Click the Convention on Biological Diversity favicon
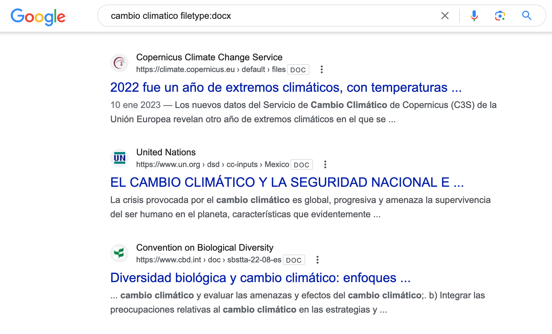552x334 pixels. tap(119, 253)
